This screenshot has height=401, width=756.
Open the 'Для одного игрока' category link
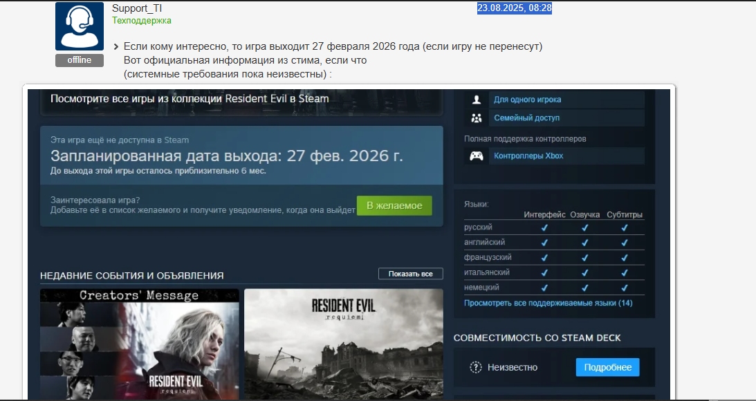click(x=527, y=100)
